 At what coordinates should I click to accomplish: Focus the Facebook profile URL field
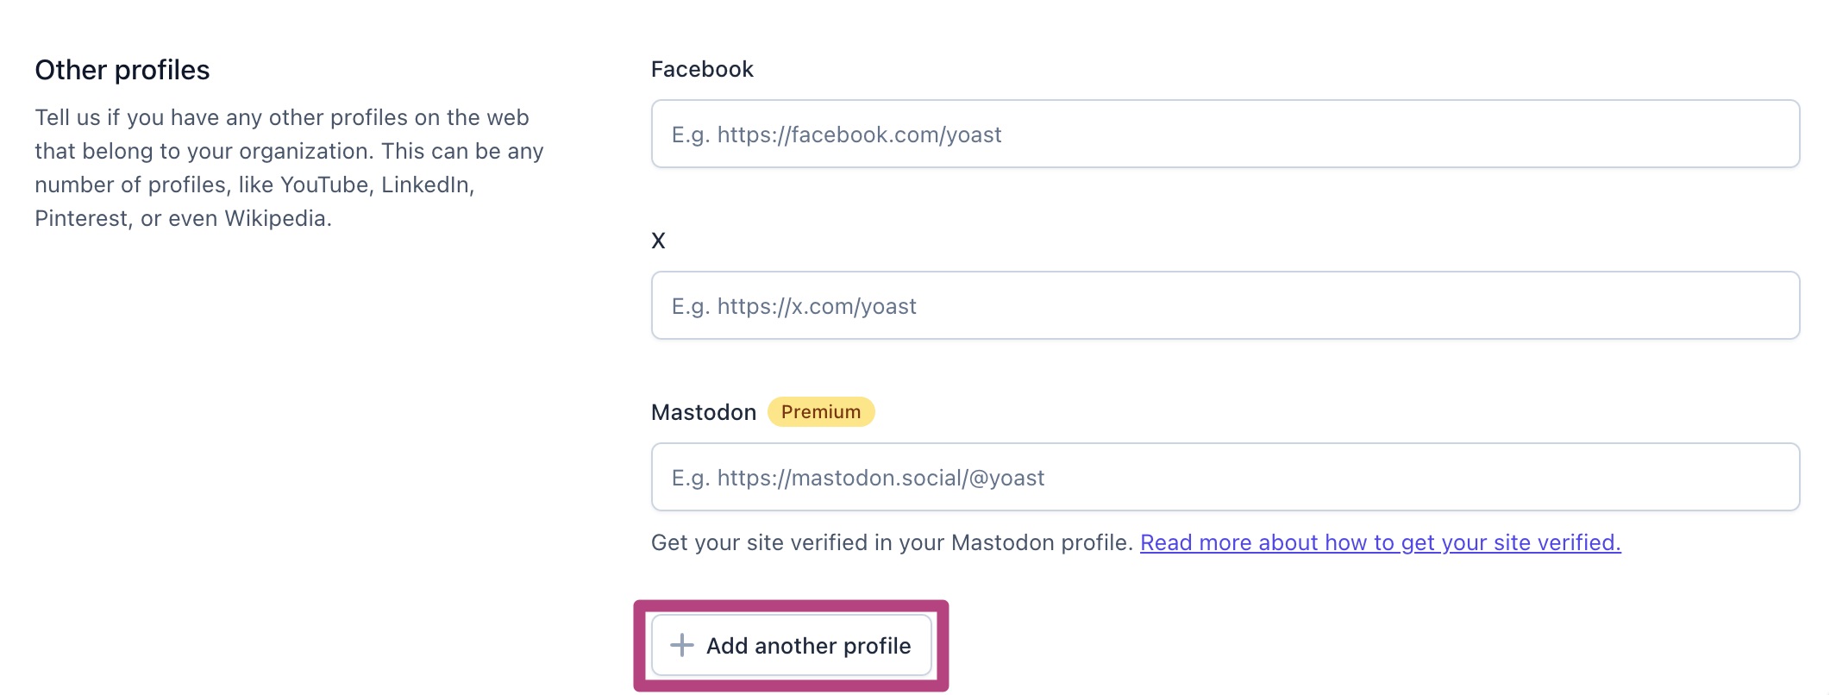pos(1225,134)
